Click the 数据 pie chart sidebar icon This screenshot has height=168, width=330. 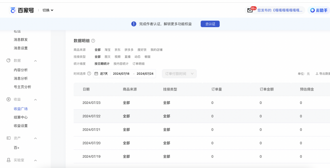tap(8, 60)
